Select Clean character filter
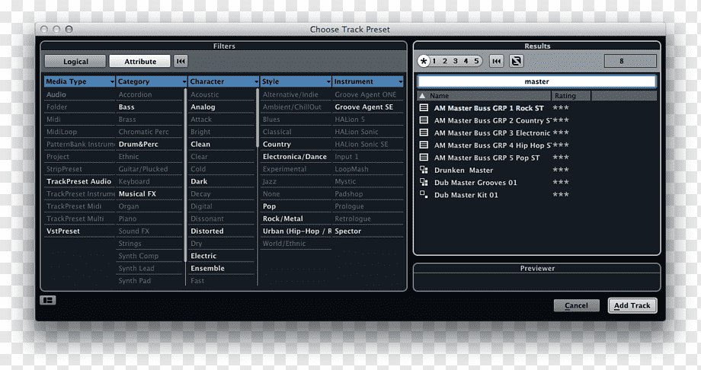701x370 pixels. [x=200, y=145]
